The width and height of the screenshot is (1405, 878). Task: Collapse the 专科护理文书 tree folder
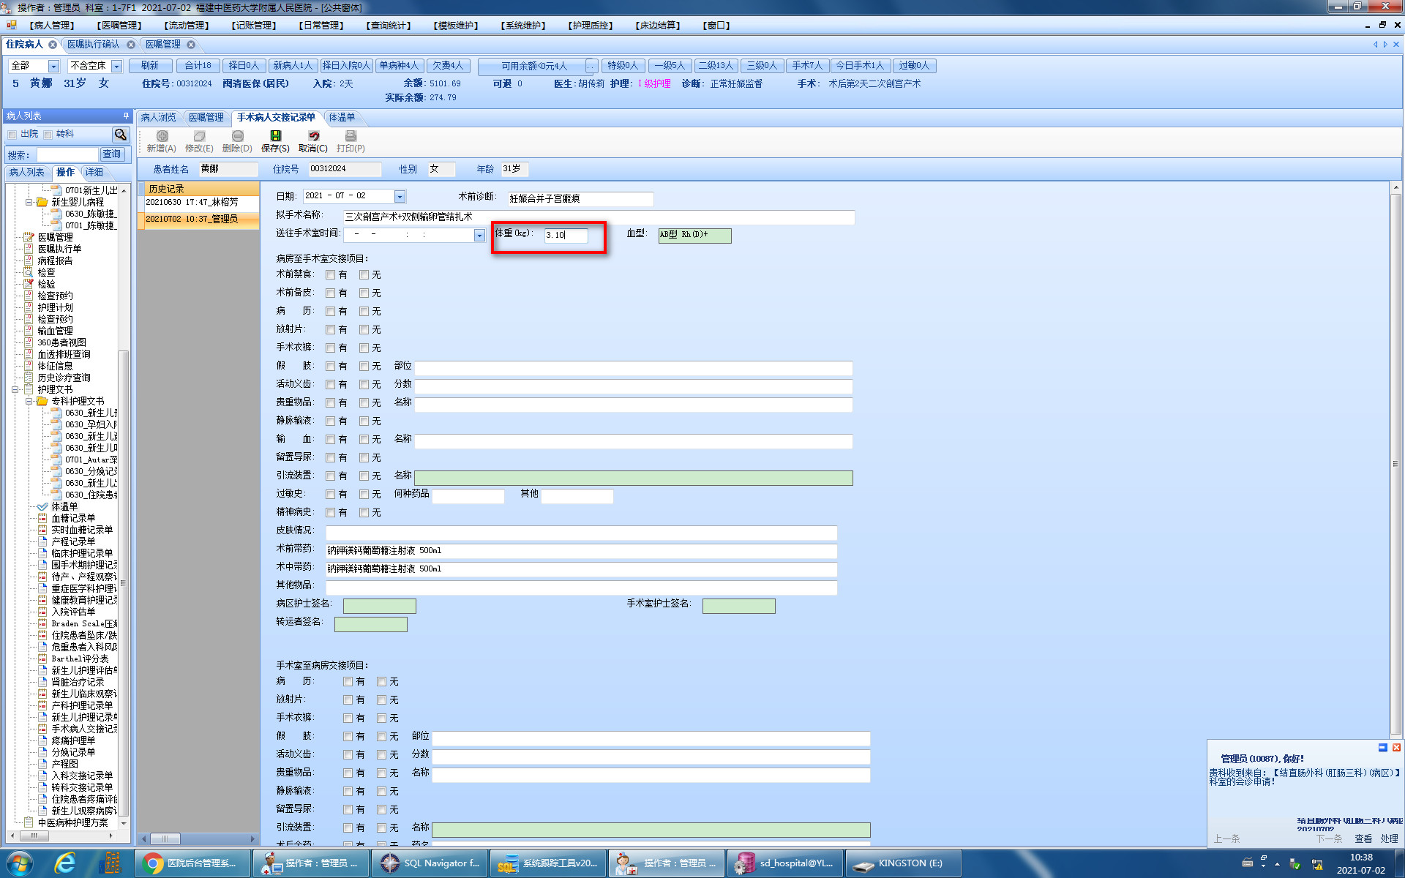[29, 401]
